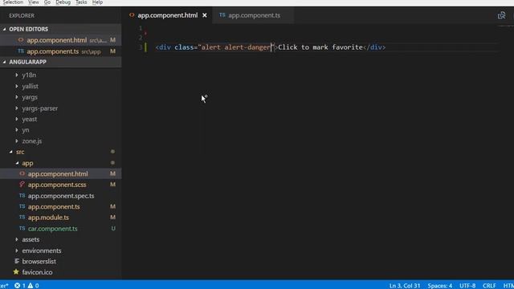
Task: Click the U status badge beside car.component.ts
Action: [113, 229]
